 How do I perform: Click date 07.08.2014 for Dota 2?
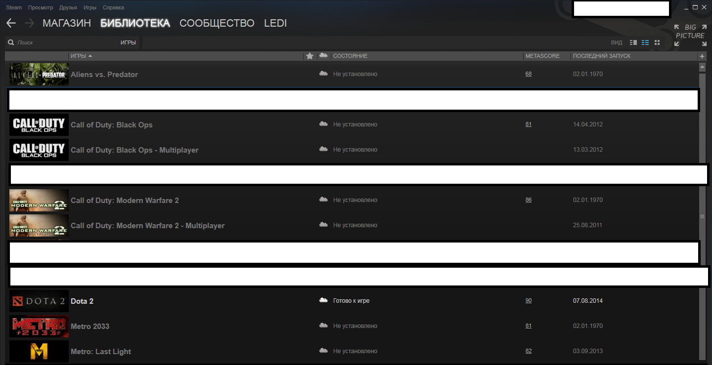click(x=588, y=301)
